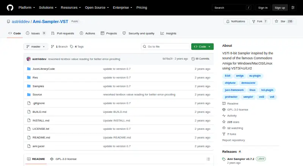The height and width of the screenshot is (166, 303).
Task: Click the INSTALL.md file icon
Action: [x=29, y=120]
